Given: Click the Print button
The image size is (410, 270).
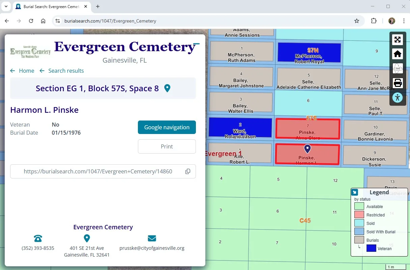Looking at the screenshot, I should tap(167, 146).
